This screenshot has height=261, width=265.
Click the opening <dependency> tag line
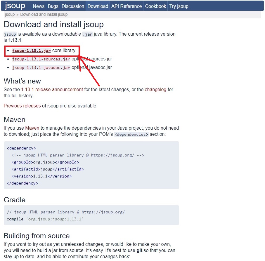pyautogui.click(x=21, y=148)
